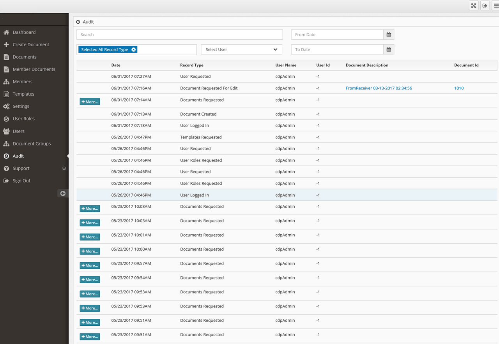
Task: Remove the Selected All Record Type tag
Action: 133,49
